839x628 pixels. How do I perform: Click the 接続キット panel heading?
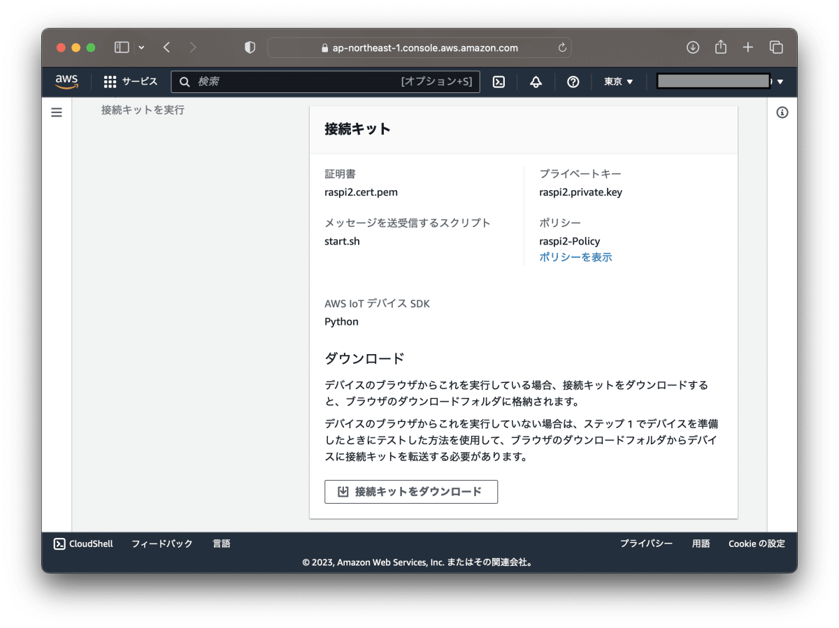click(357, 129)
